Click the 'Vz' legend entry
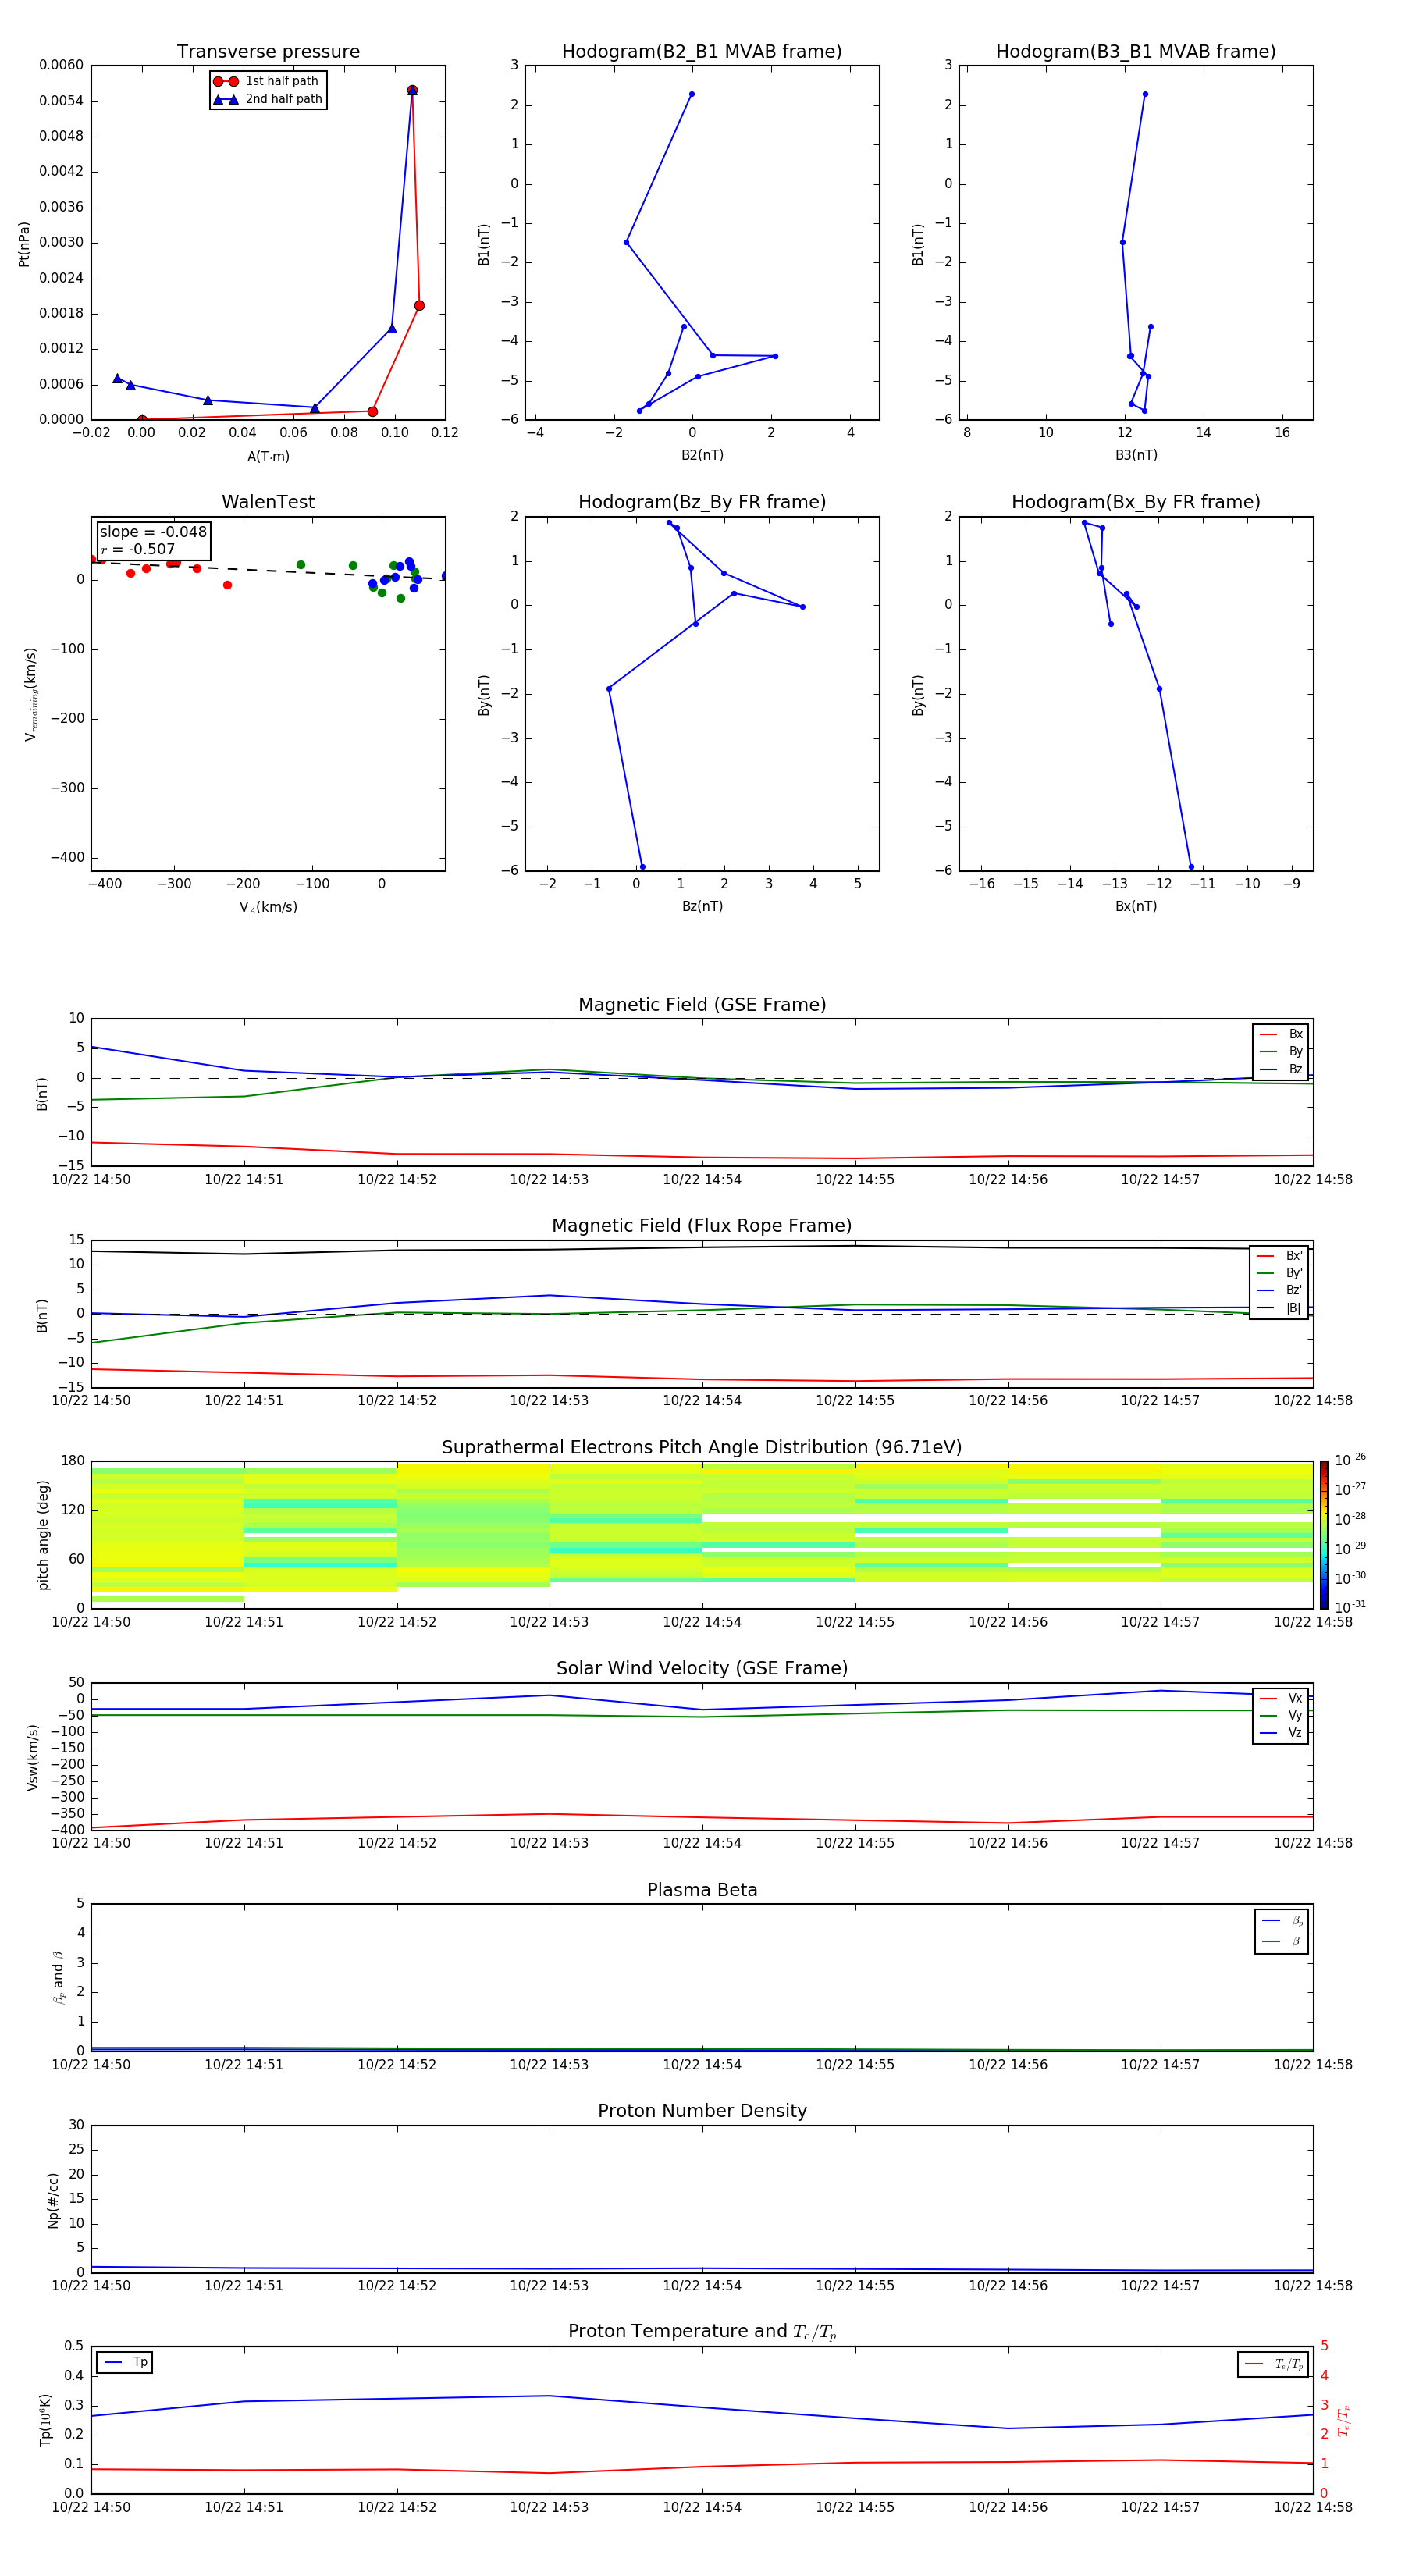The height and width of the screenshot is (2576, 1405). [x=1281, y=1733]
